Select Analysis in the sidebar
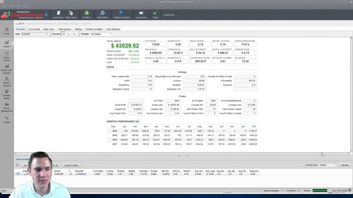 click(x=7, y=44)
